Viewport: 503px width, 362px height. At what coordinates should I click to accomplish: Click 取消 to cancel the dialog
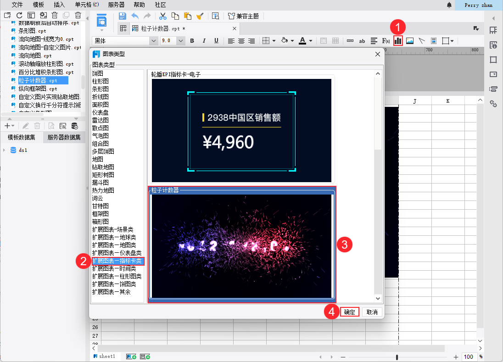point(372,312)
